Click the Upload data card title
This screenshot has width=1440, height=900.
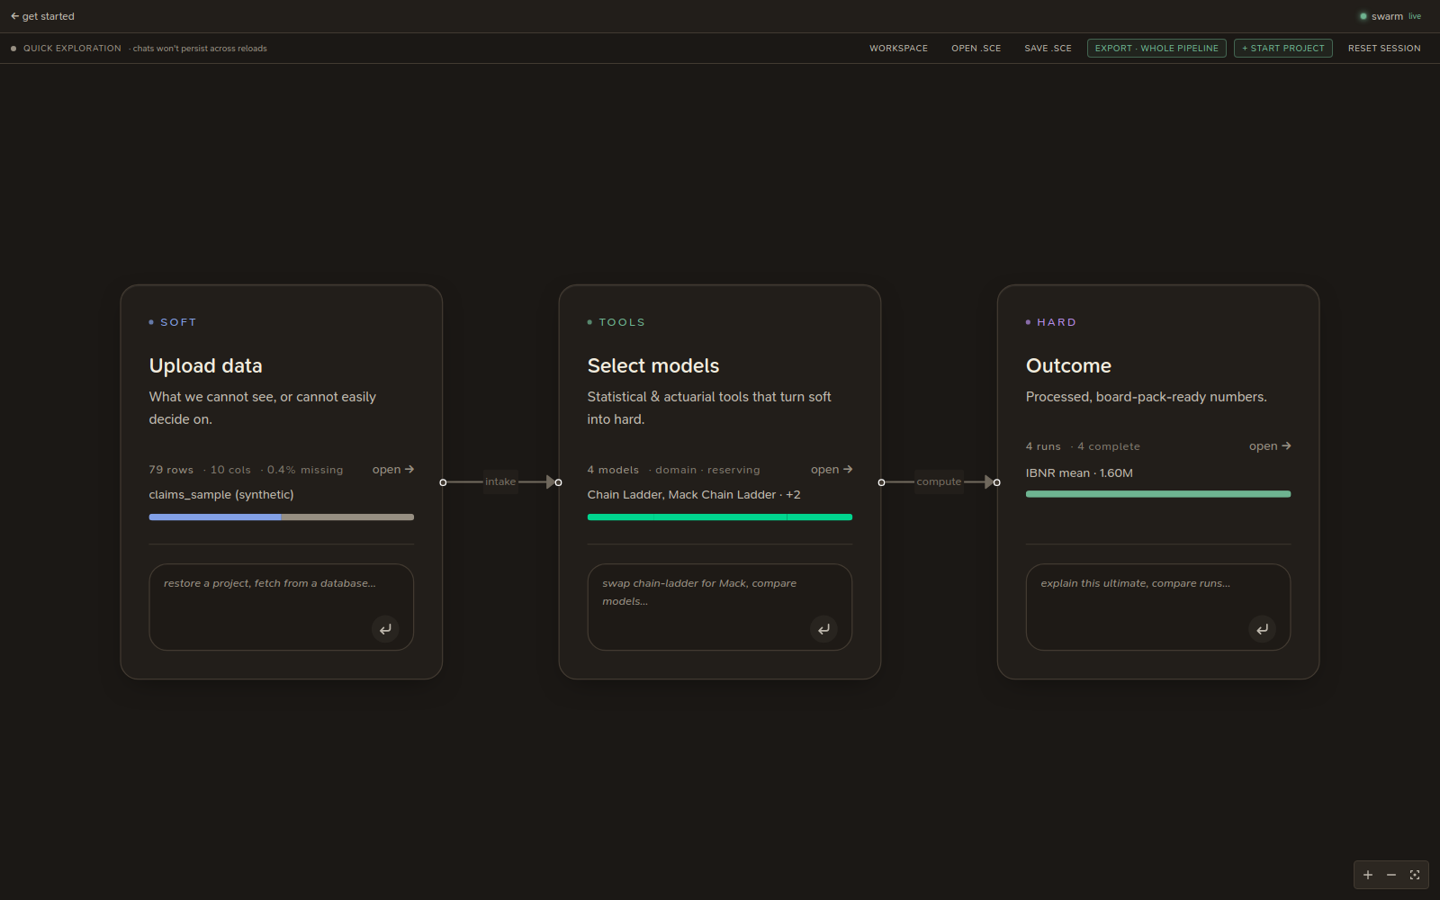(205, 366)
